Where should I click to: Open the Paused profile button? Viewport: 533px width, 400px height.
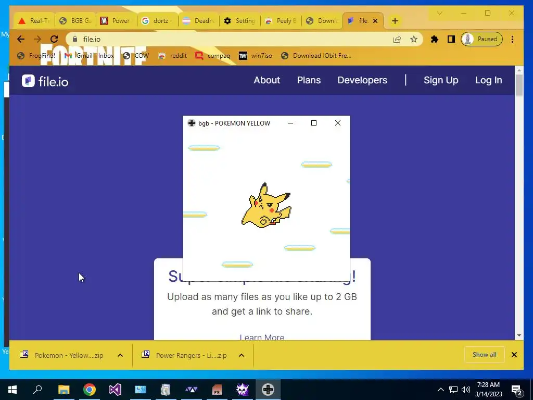pos(481,39)
